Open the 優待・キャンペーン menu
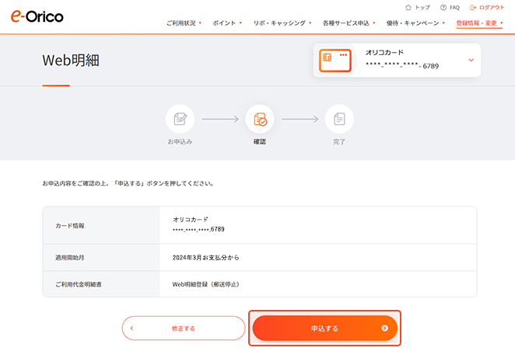The image size is (515, 358). pos(415,23)
